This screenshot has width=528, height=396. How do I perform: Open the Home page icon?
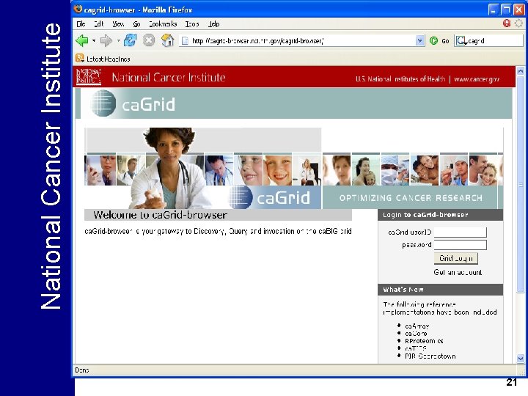tap(167, 40)
